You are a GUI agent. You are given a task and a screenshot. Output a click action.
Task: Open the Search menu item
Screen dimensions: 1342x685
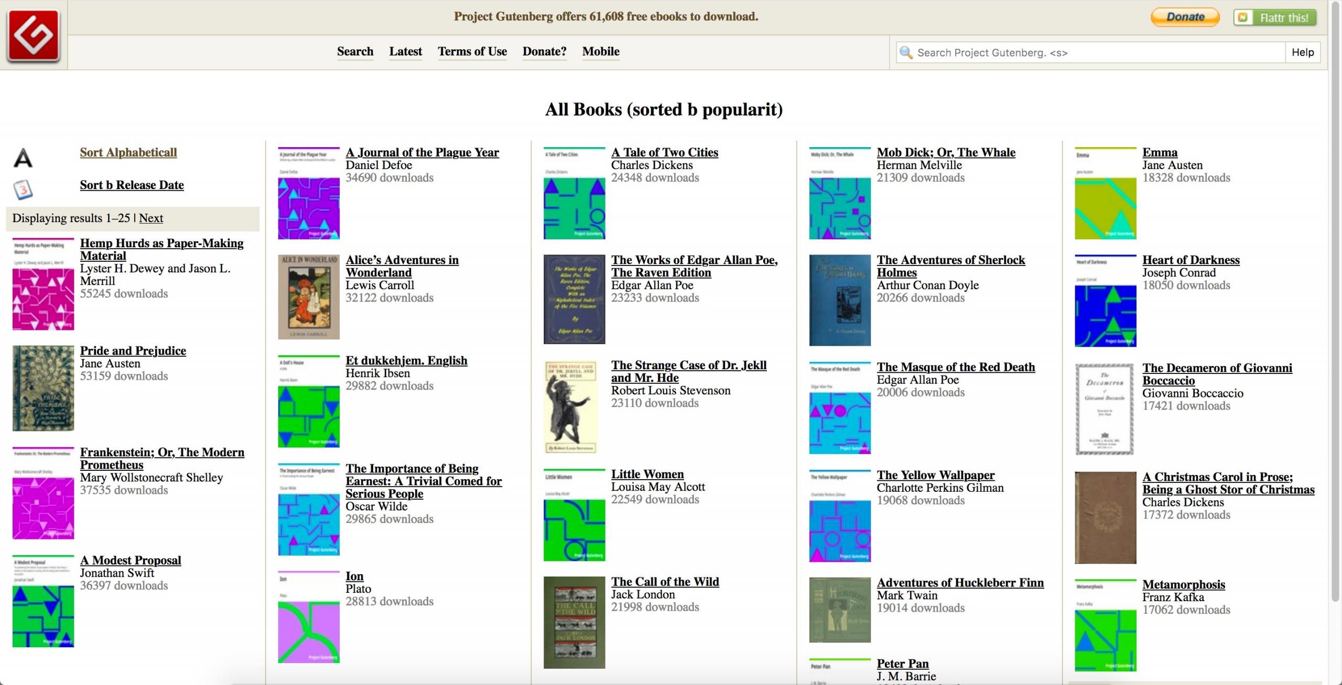click(x=355, y=51)
